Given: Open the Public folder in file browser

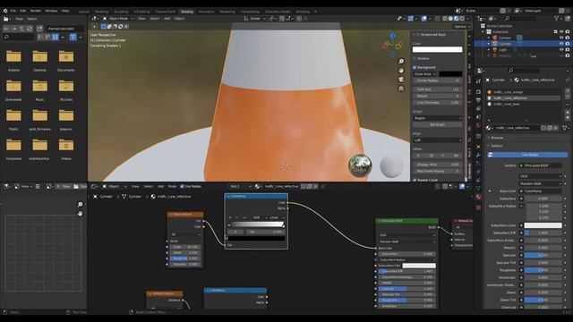Looking at the screenshot, I should point(13,120).
